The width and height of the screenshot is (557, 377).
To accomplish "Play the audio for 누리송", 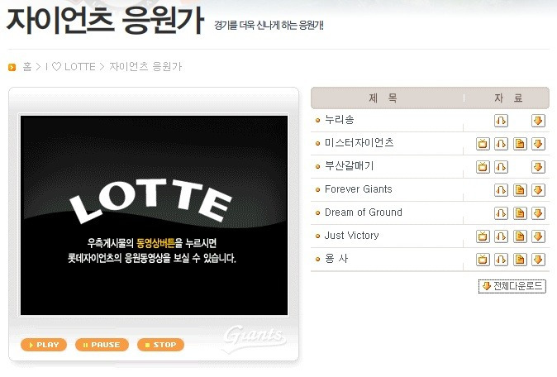I will 501,121.
